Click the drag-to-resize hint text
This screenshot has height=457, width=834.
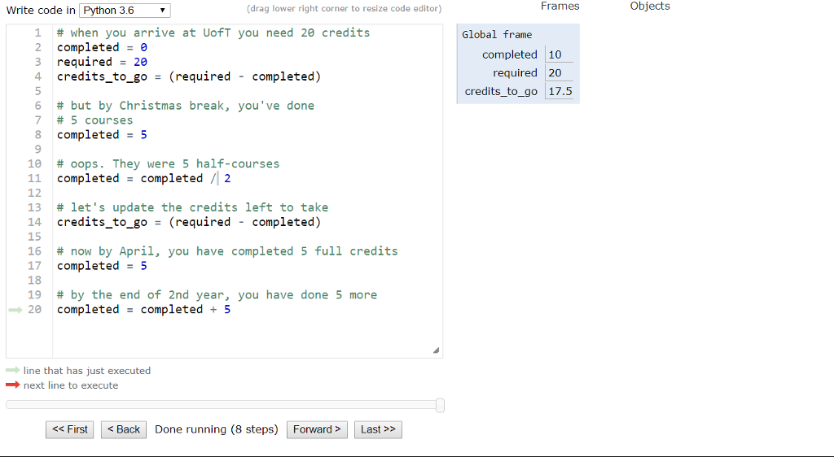click(345, 8)
